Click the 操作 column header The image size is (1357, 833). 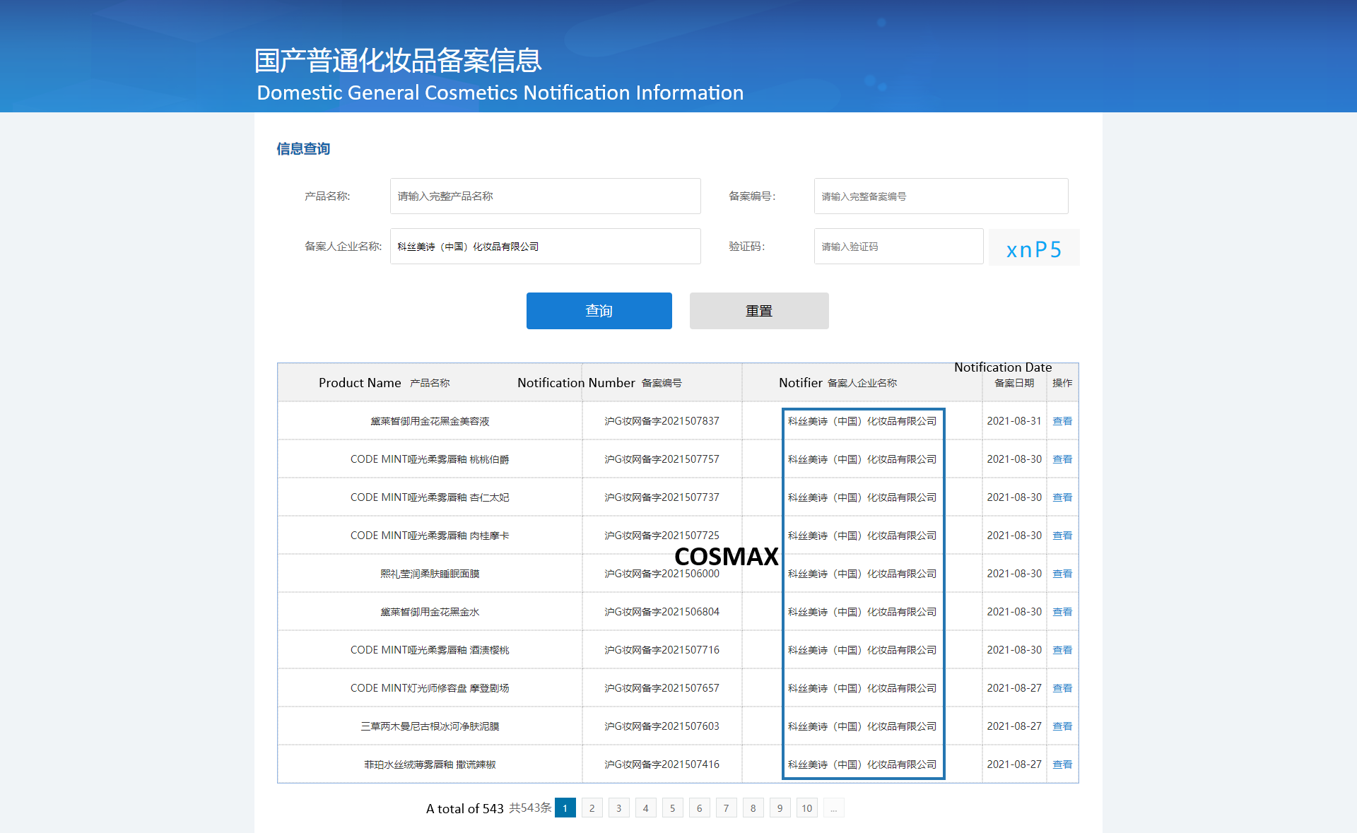pyautogui.click(x=1062, y=383)
